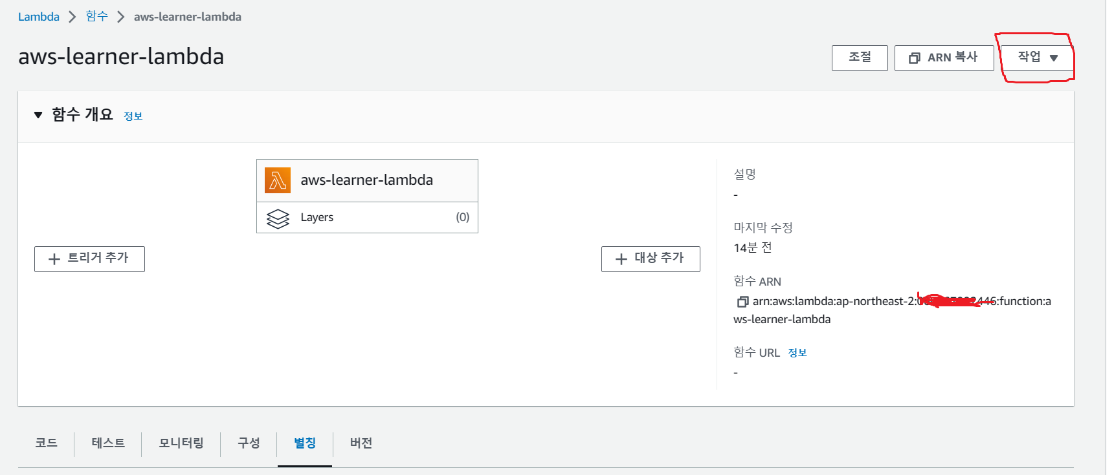
Task: Click the 대상 추가 button
Action: click(651, 259)
